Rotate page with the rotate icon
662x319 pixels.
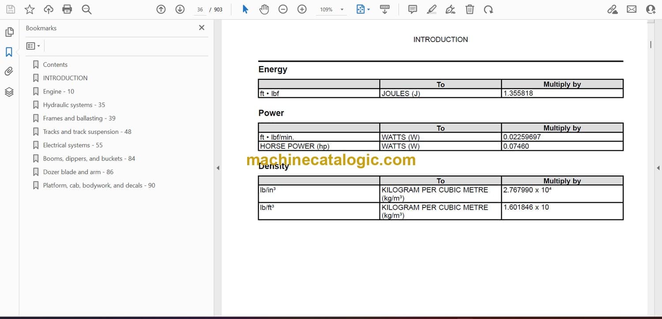coord(488,9)
